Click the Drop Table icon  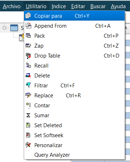pos(28,56)
